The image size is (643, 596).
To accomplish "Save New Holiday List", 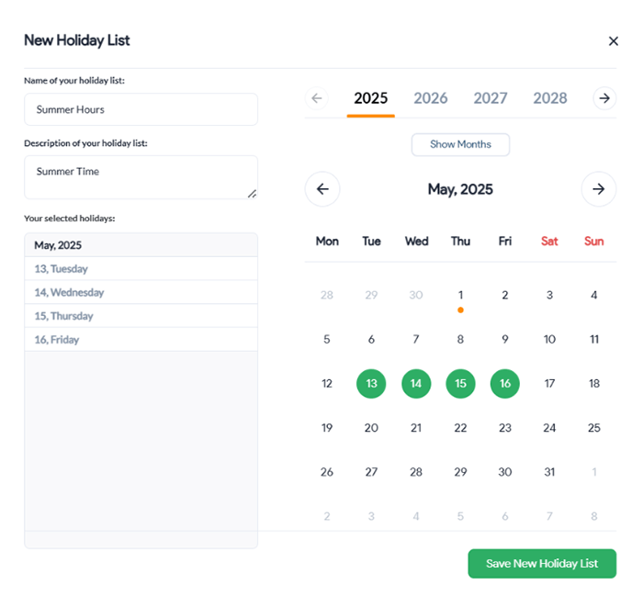I will [x=542, y=564].
